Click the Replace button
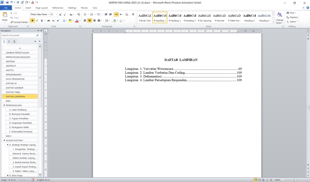The image size is (310, 182). coord(292,17)
